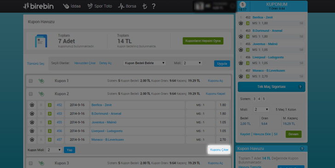
Task: Click soccer ball icon beside Benfica - Zenit row
Action: tap(32, 105)
